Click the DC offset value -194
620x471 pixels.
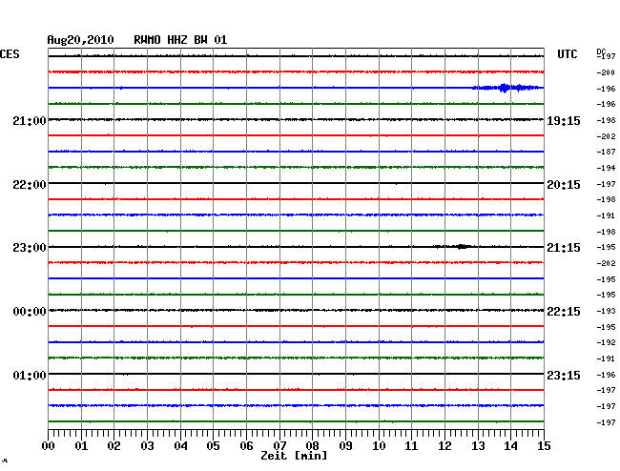[606, 168]
